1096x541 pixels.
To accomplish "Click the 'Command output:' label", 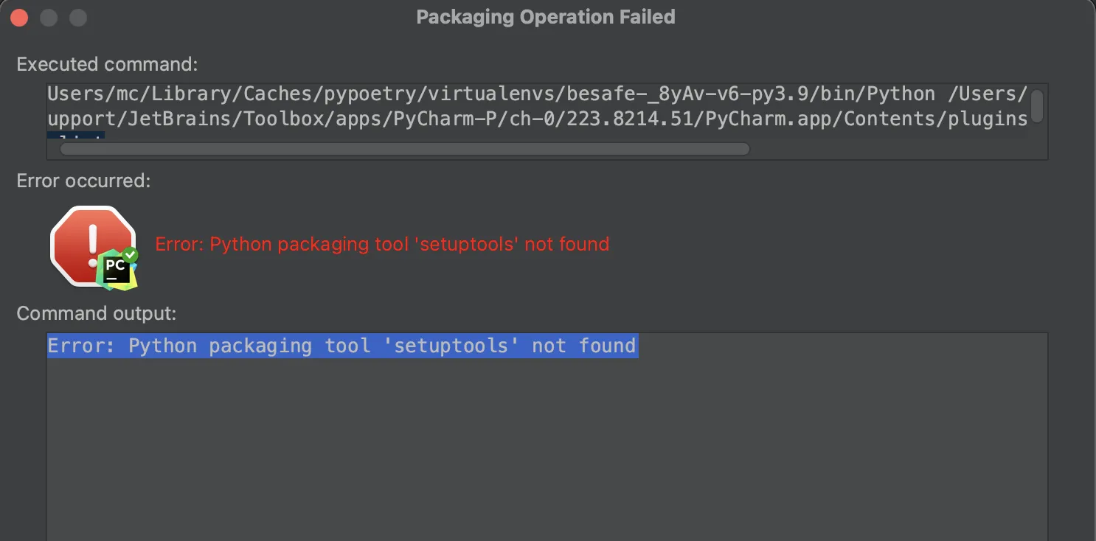I will (x=96, y=313).
